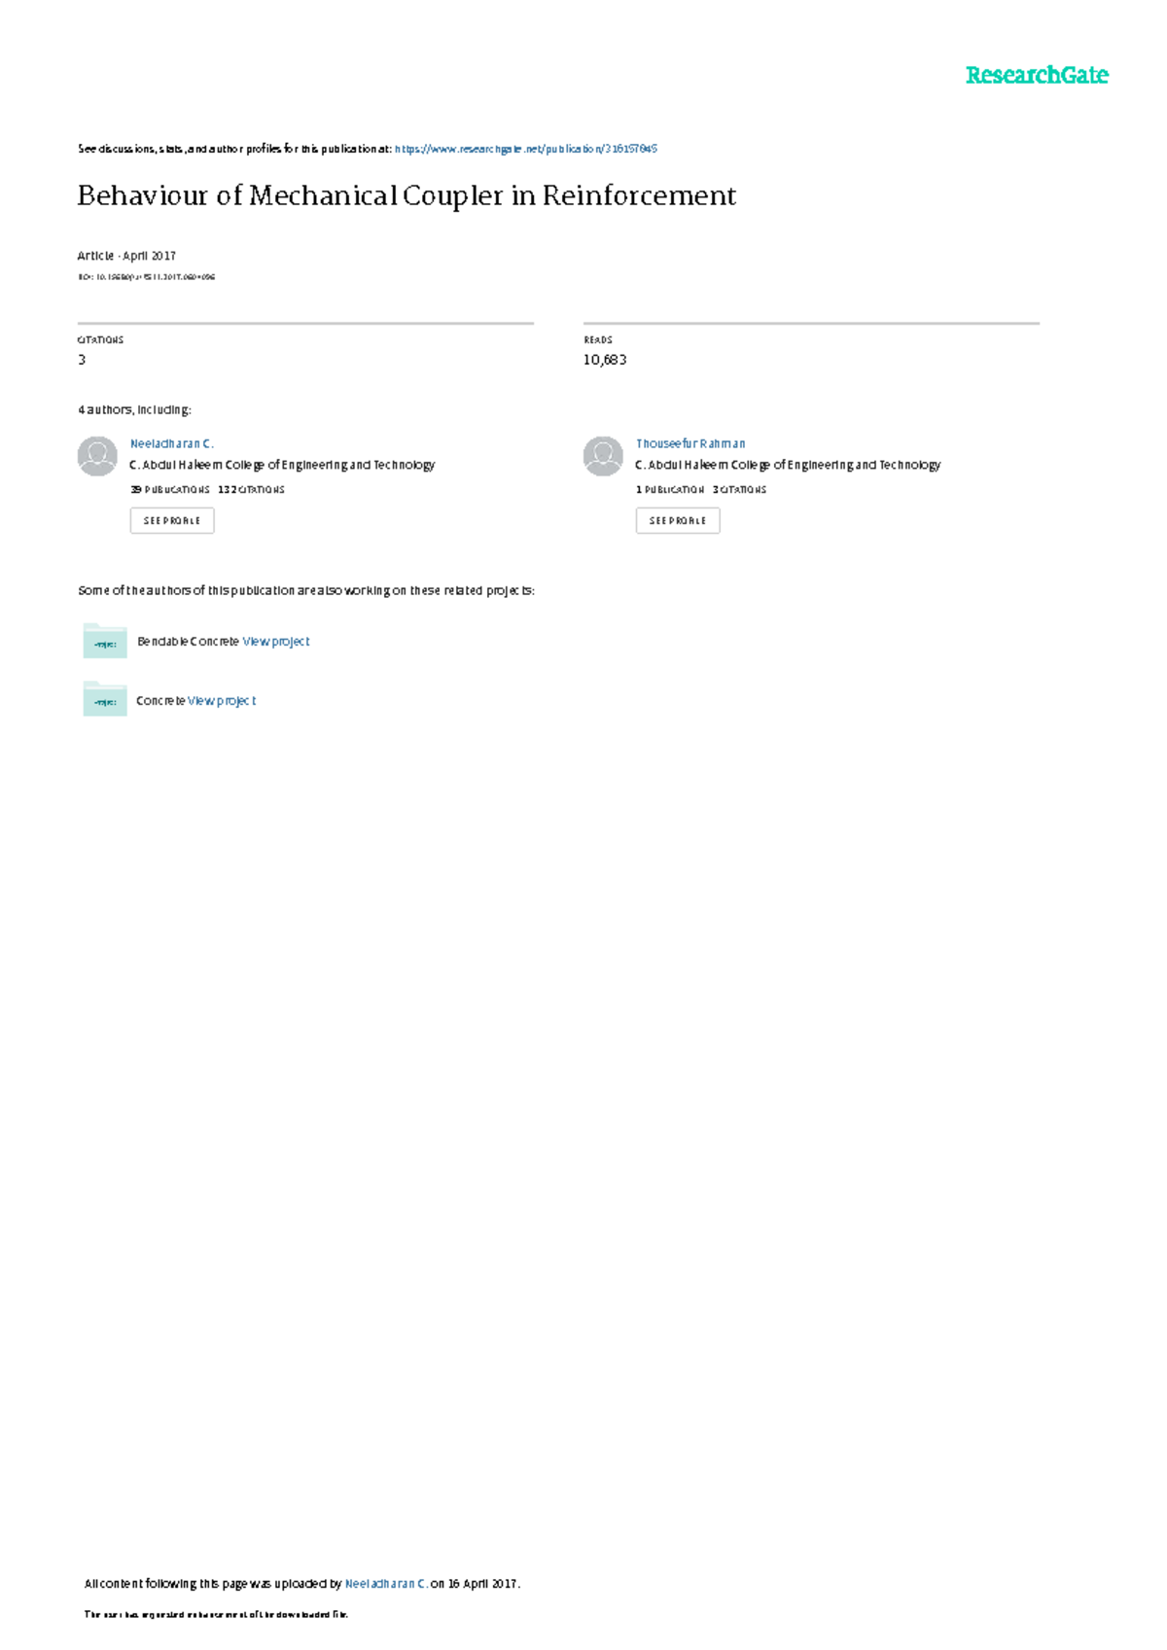
Task: Click See Profile button under Neeladharan C.
Action: pos(172,520)
